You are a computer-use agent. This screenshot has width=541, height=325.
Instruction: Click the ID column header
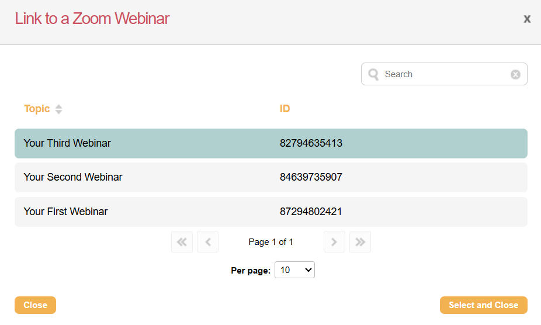(285, 109)
